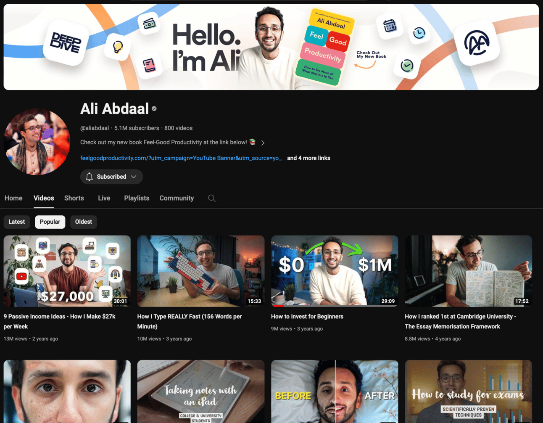The height and width of the screenshot is (423, 543).
Task: Open the Cambridge essay notebook thumbnail
Action: pos(468,271)
